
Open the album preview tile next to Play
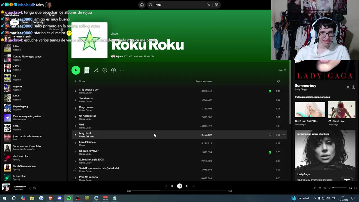click(87, 70)
